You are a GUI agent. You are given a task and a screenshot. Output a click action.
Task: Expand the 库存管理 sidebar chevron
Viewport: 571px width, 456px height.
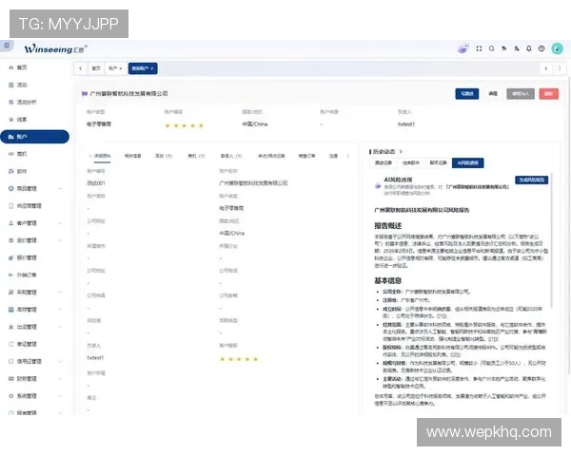pyautogui.click(x=60, y=310)
